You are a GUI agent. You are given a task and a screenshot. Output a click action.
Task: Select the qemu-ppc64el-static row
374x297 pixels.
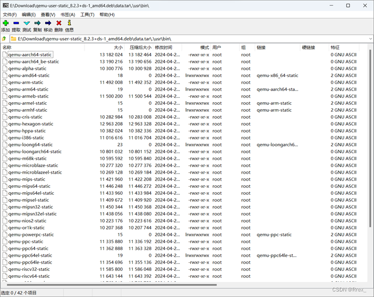pyautogui.click(x=179, y=256)
